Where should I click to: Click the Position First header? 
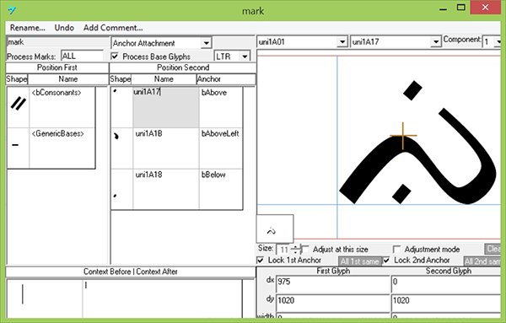(x=57, y=67)
